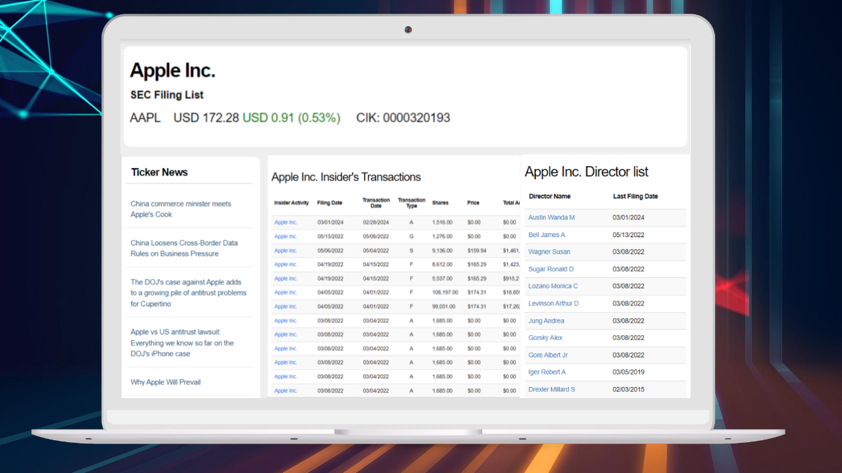Click the Transaction Type column header
Viewport: 842px width, 473px height.
pos(411,202)
